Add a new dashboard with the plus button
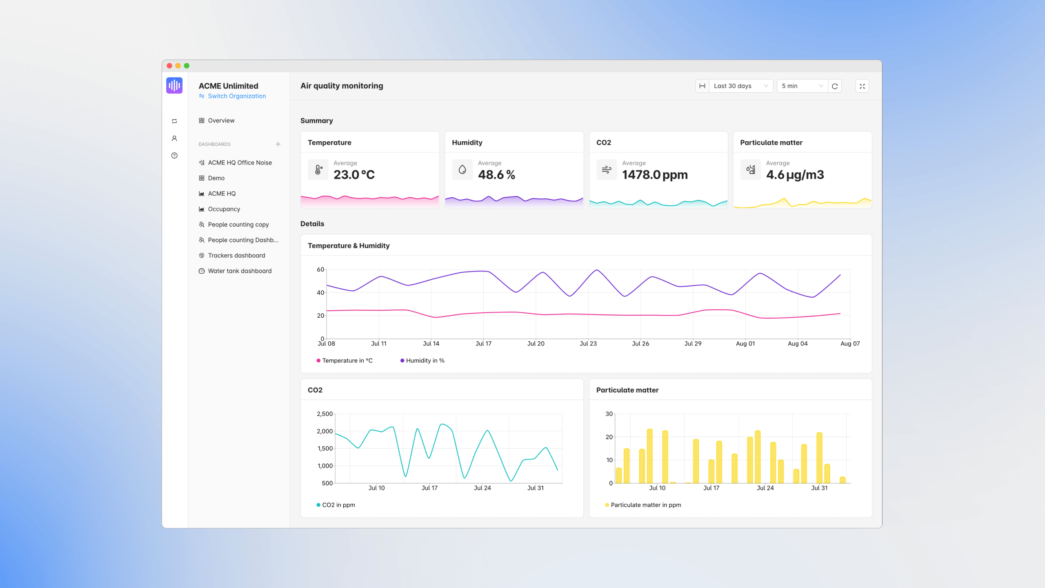The image size is (1045, 588). point(278,144)
